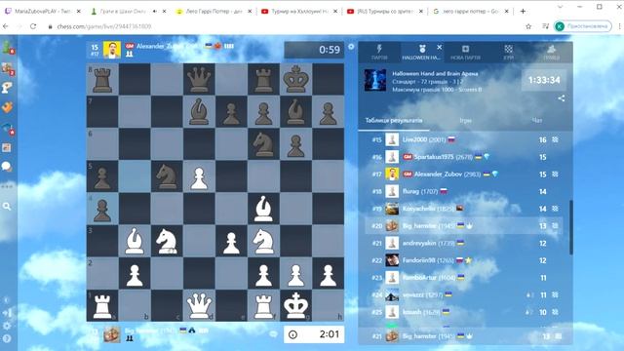Open the browser three-dot menu
Image resolution: width=624 pixels, height=351 pixels.
coord(619,26)
